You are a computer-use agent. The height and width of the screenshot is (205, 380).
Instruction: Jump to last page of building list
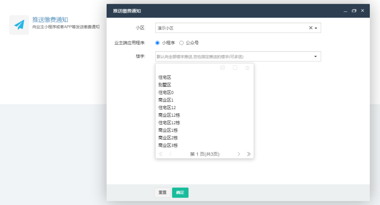pos(249,154)
